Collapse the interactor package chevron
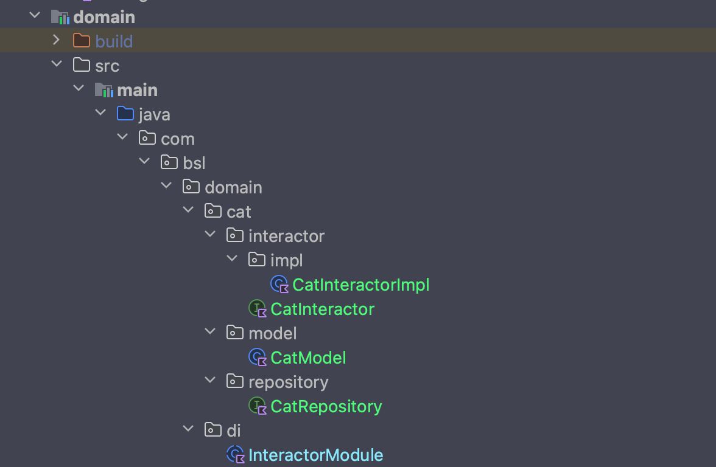 click(x=210, y=235)
